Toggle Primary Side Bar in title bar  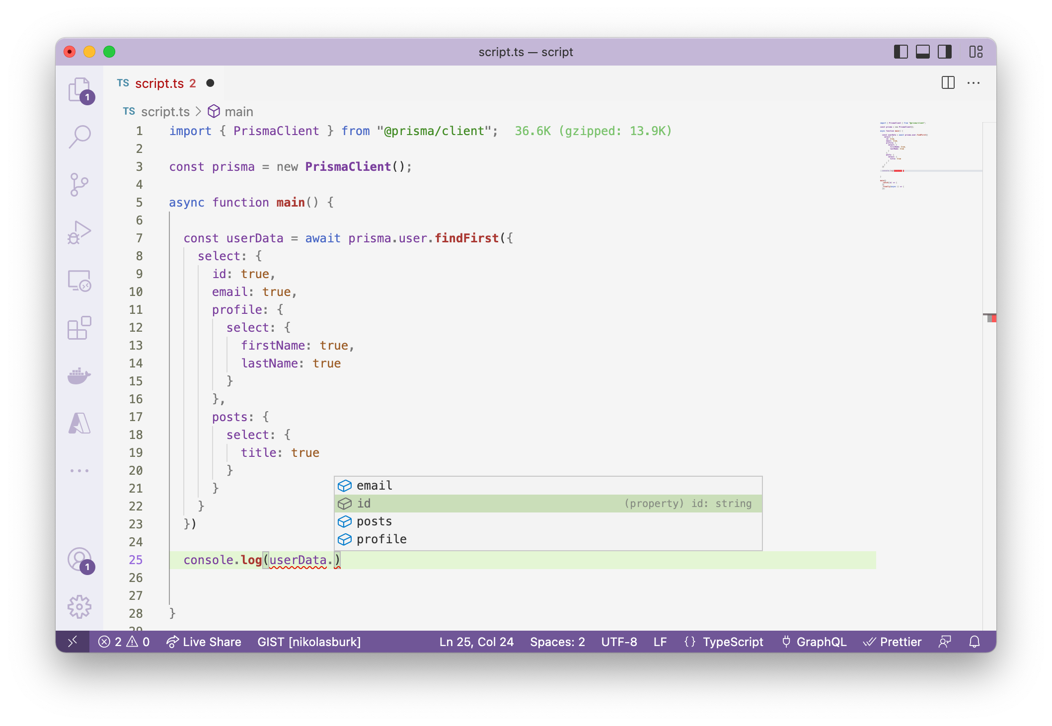pyautogui.click(x=901, y=52)
